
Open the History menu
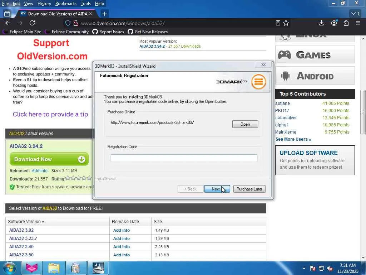point(44,4)
